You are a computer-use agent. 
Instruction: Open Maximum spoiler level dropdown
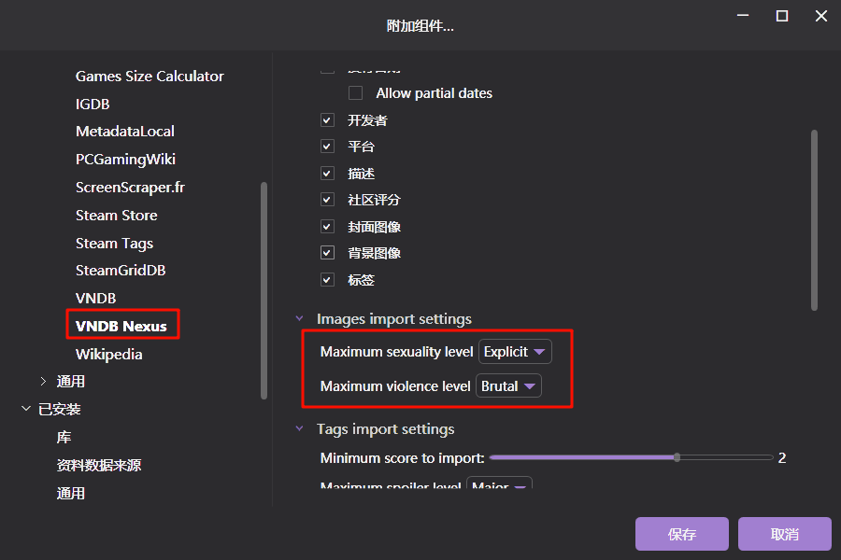click(499, 486)
